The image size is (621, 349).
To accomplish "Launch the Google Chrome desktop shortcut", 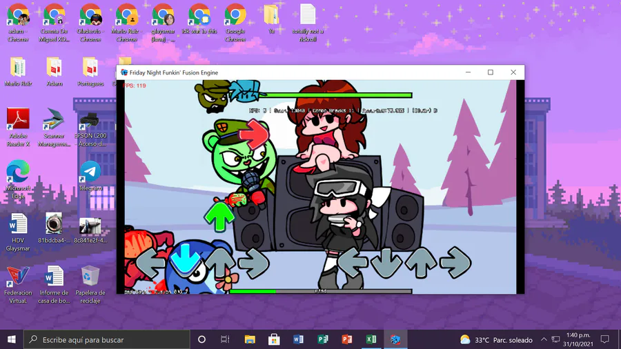I will click(x=235, y=23).
